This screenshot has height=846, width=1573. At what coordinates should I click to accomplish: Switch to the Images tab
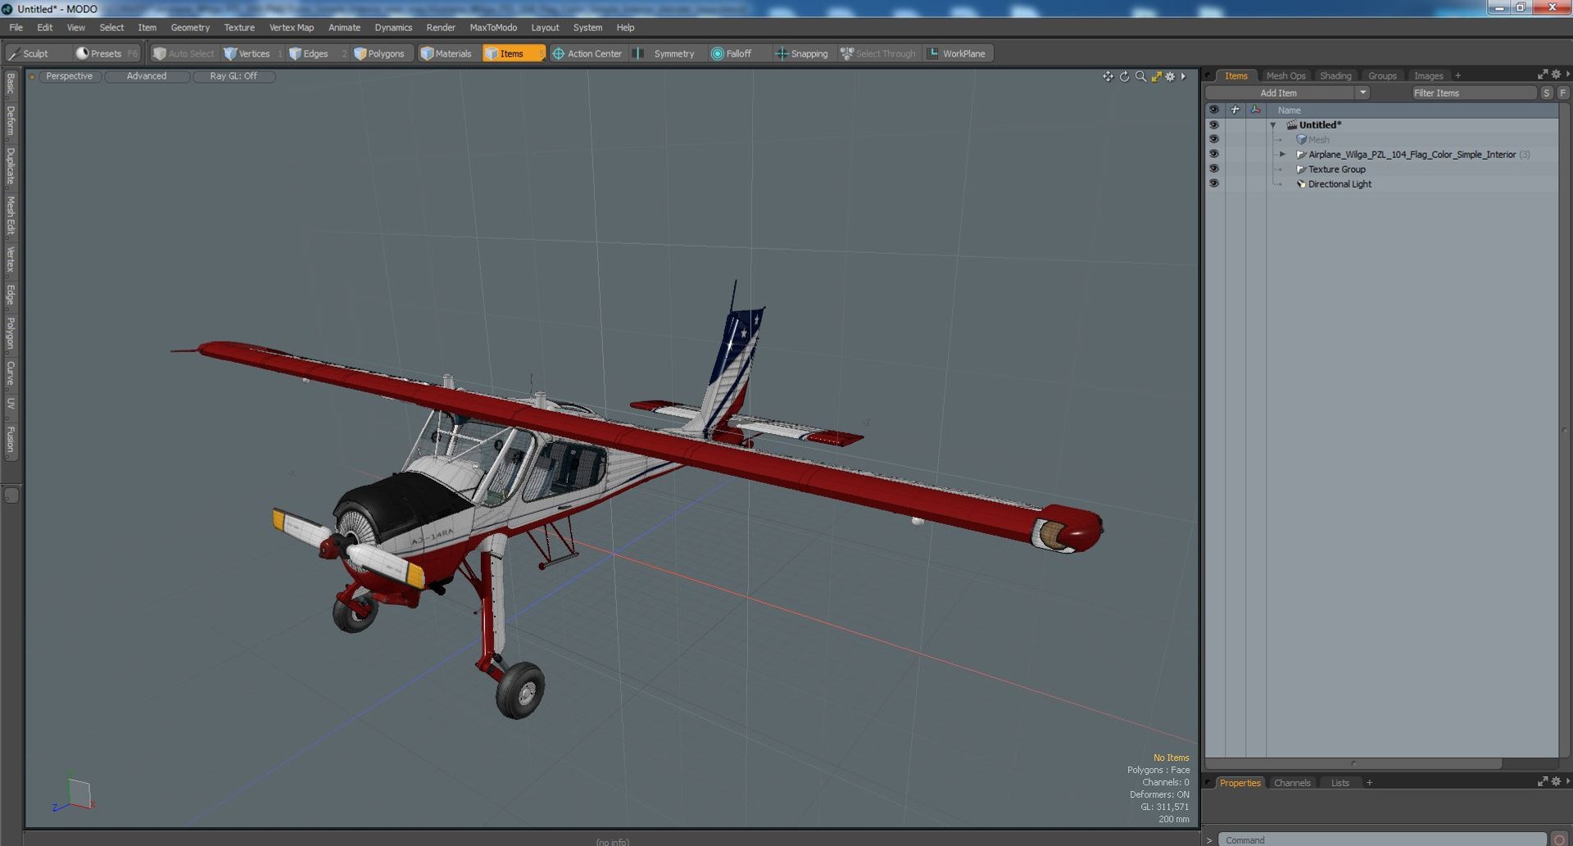(x=1428, y=75)
